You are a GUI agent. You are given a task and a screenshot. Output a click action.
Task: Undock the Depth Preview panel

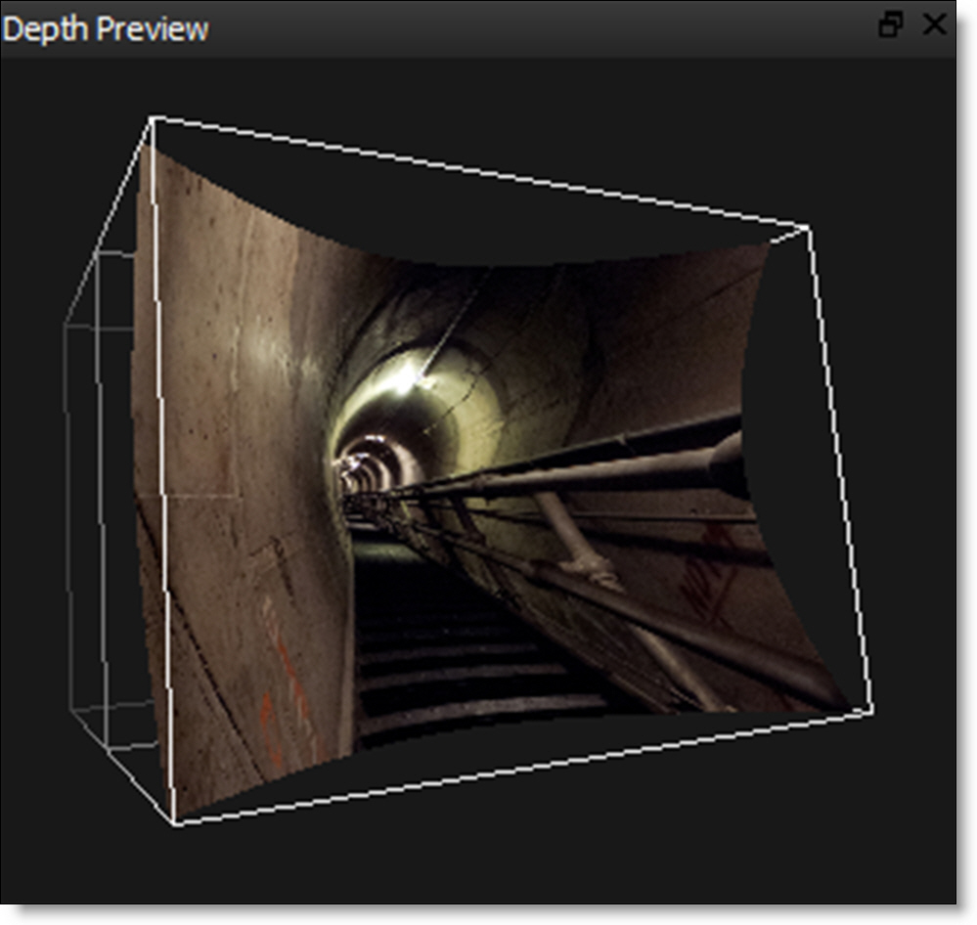tap(890, 25)
